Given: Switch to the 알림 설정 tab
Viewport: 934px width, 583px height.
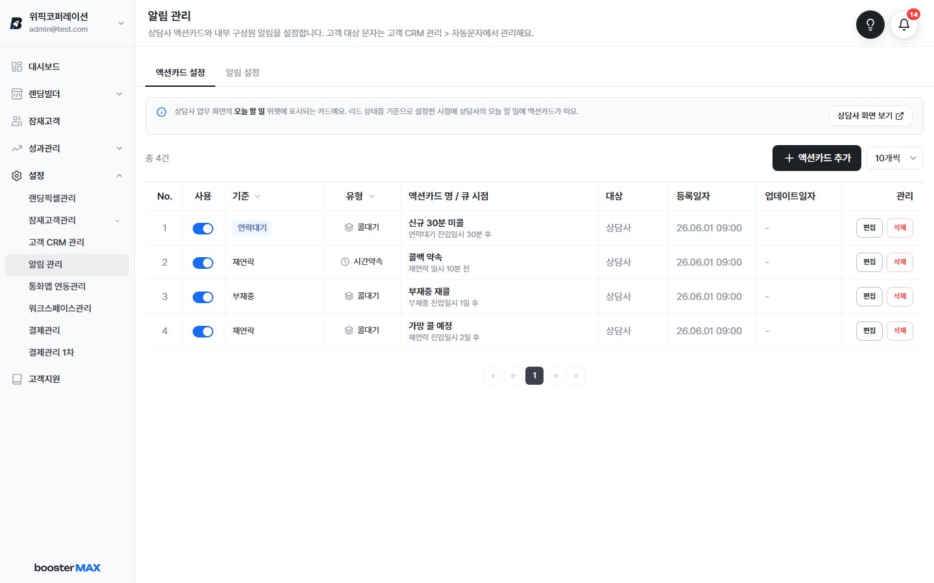Looking at the screenshot, I should [243, 73].
